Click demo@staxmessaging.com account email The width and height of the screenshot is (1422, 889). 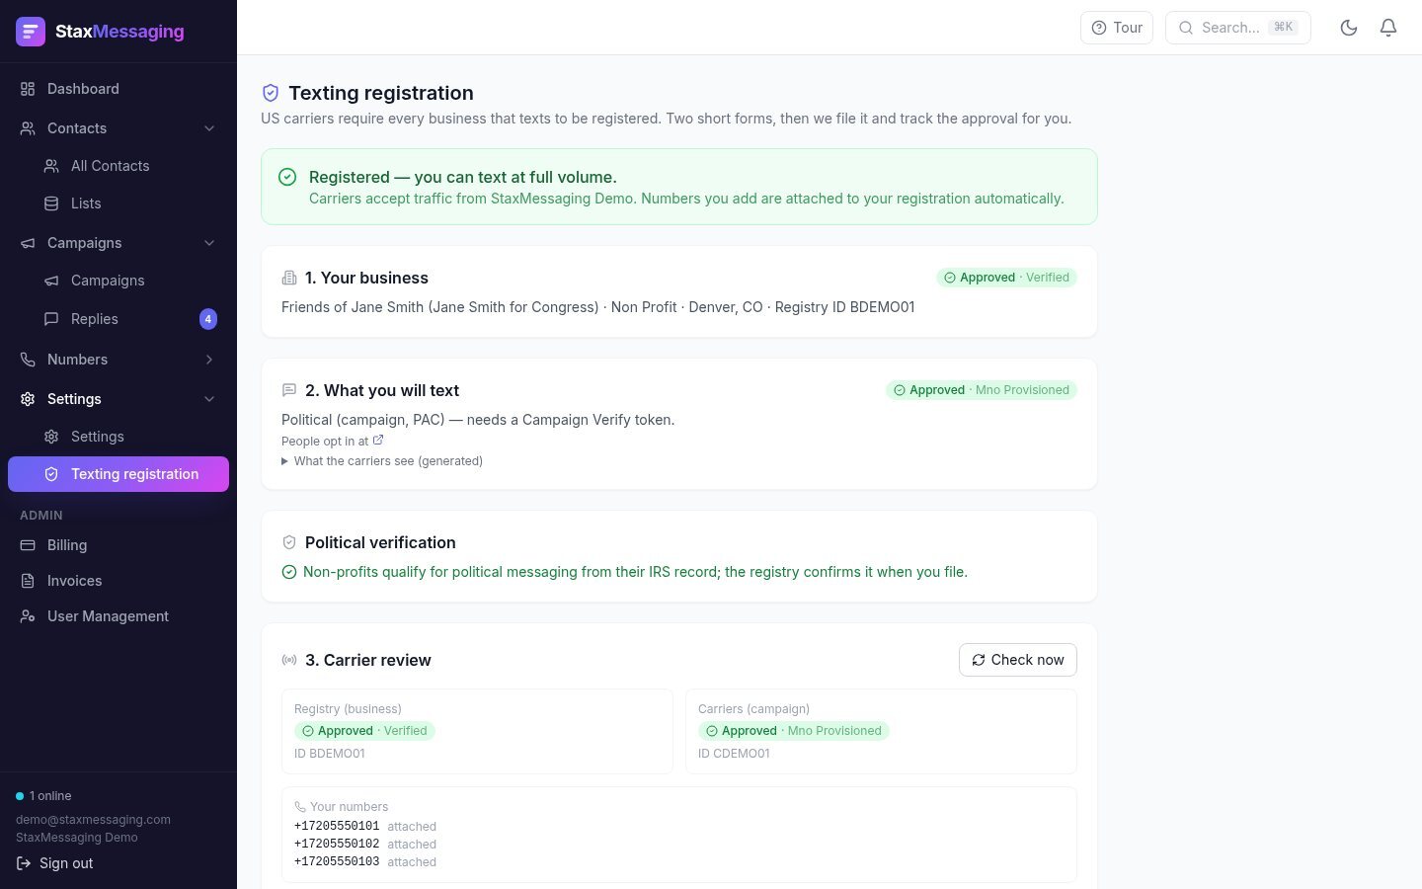tap(93, 820)
